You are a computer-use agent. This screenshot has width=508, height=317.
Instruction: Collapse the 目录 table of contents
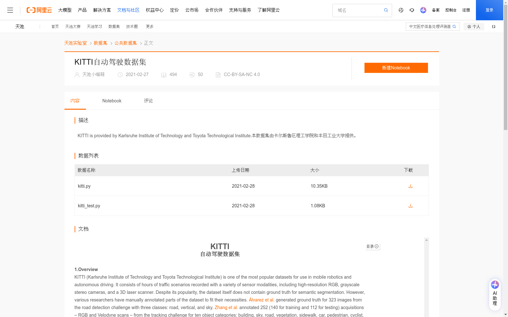pyautogui.click(x=372, y=246)
